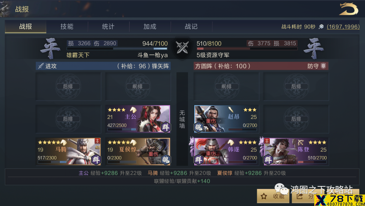365x206 pixels.
Task: Click the snowflake icon beside coordinates
Action: (321, 27)
